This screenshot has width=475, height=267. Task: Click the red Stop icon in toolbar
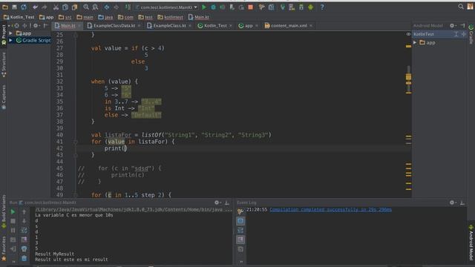[251, 7]
